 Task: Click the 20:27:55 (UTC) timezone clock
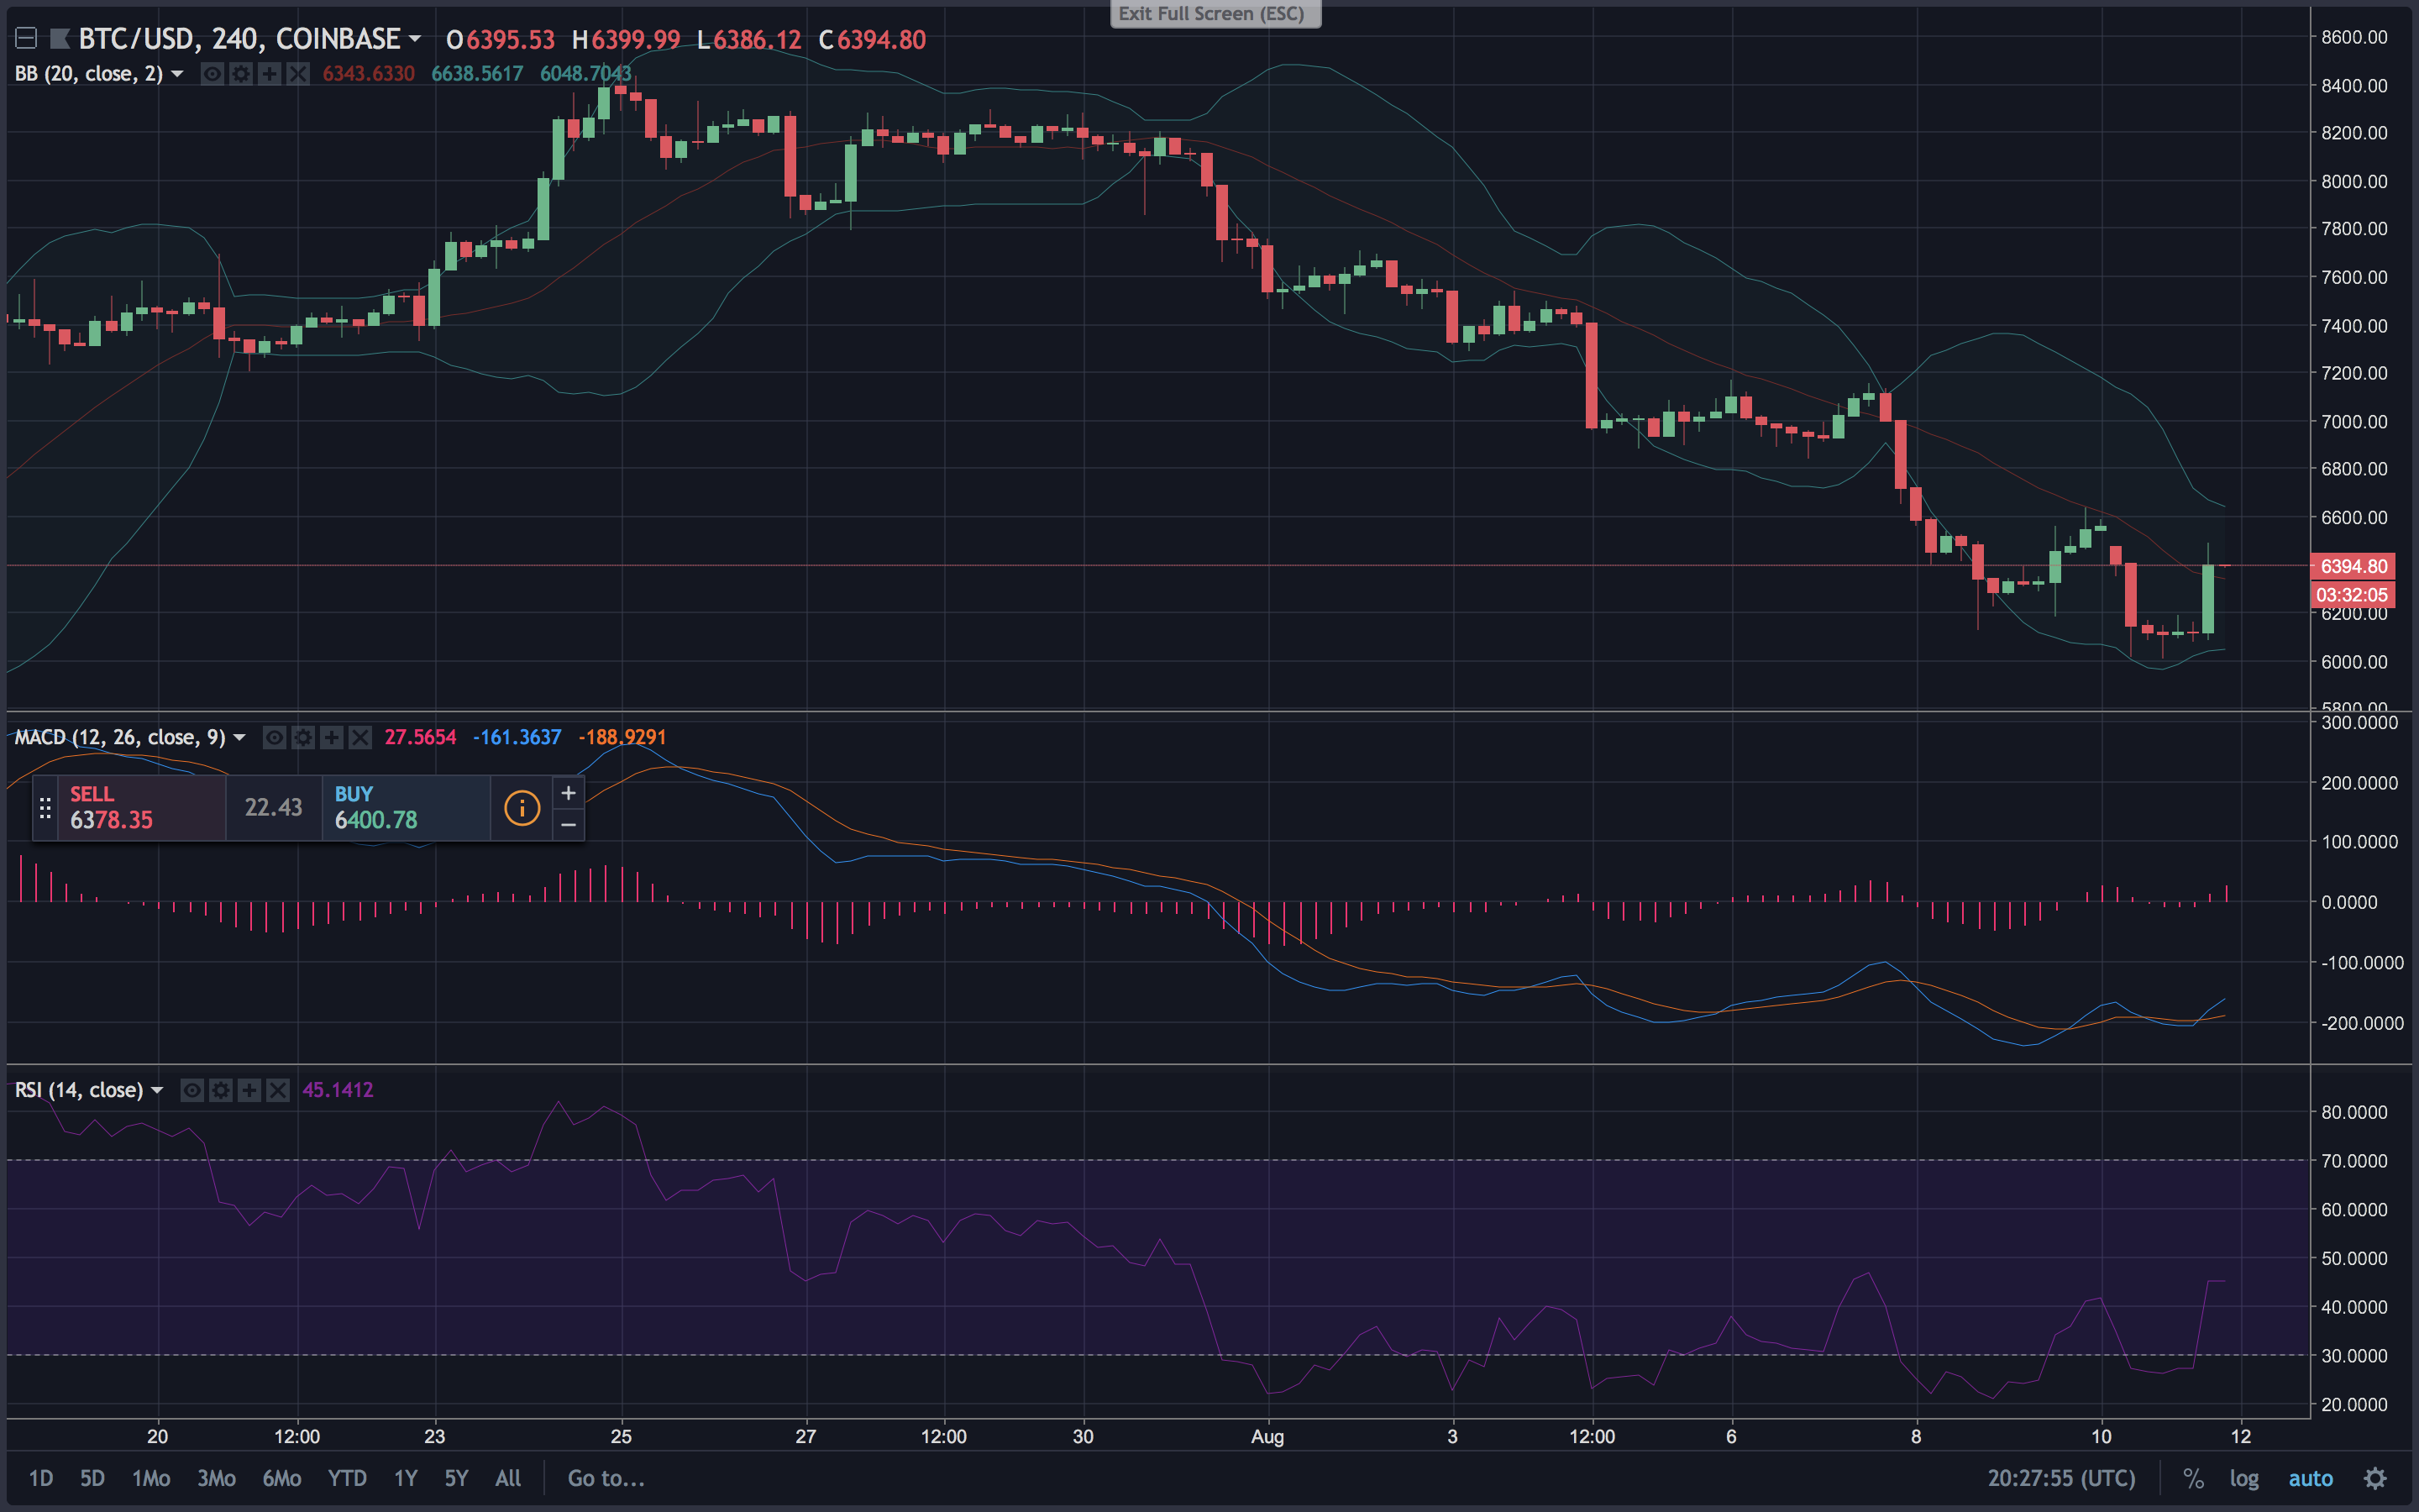coord(2061,1478)
